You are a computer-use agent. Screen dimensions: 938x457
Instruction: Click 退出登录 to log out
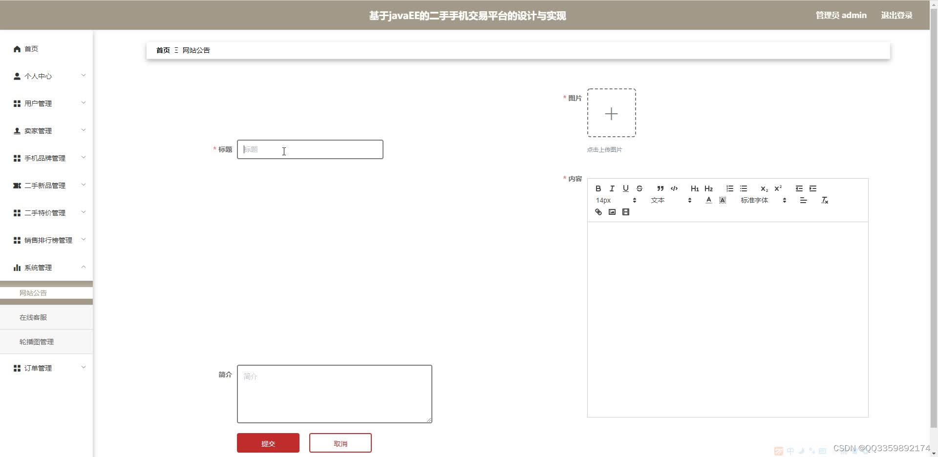click(896, 15)
